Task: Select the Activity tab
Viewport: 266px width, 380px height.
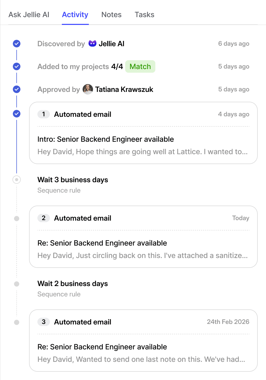Action: point(75,15)
